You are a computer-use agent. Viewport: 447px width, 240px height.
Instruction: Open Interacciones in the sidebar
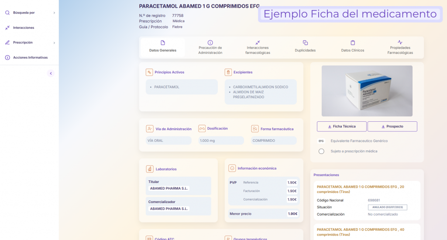pos(24,27)
